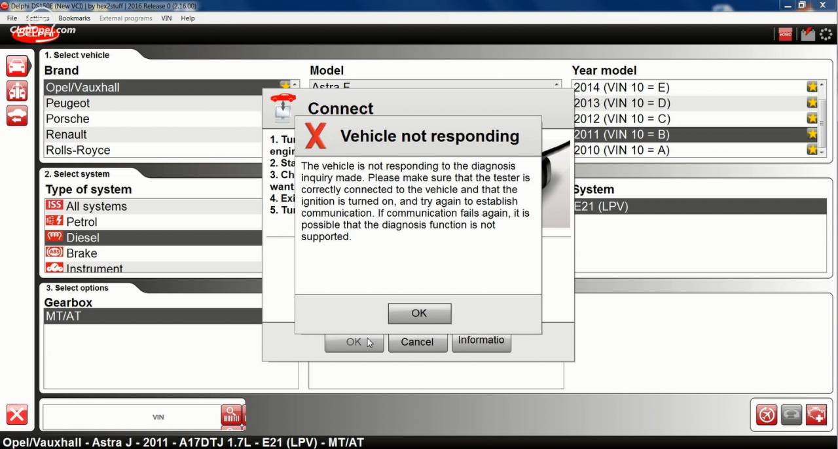The height and width of the screenshot is (449, 838).
Task: Click Year model list scrollbar up arrow
Action: (822, 84)
